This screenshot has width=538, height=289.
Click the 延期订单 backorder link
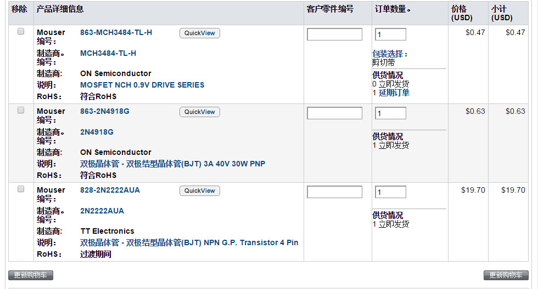(394, 93)
